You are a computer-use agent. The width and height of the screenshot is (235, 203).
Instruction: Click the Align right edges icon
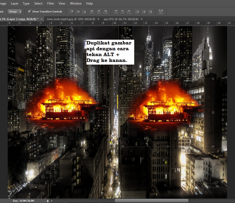(105, 12)
